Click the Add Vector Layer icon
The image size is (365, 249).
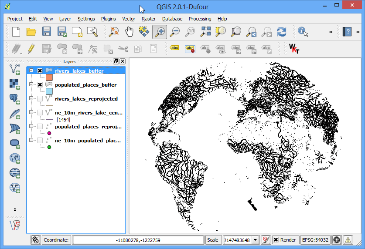click(15, 70)
